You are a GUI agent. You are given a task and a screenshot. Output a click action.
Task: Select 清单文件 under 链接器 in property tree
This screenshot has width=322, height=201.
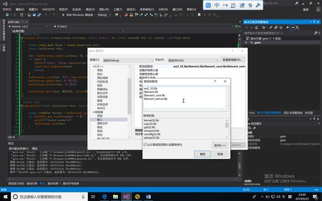coord(102,123)
